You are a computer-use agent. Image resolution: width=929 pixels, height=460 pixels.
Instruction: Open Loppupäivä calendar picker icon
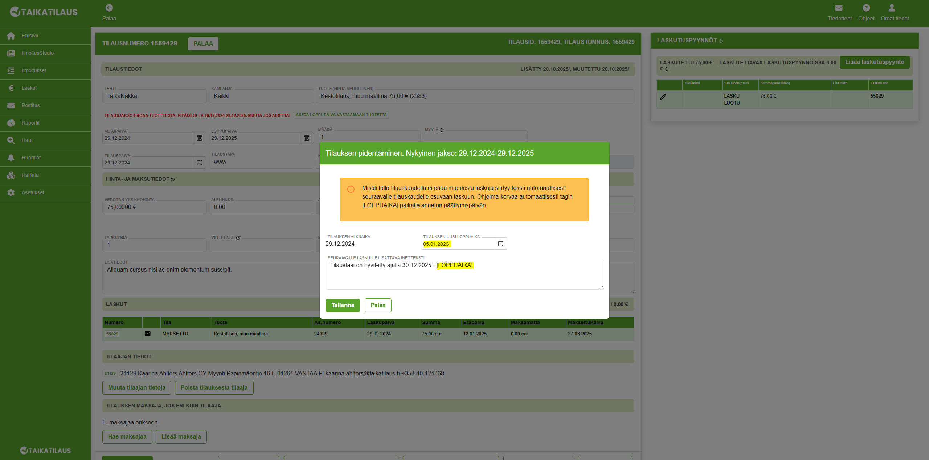point(307,138)
